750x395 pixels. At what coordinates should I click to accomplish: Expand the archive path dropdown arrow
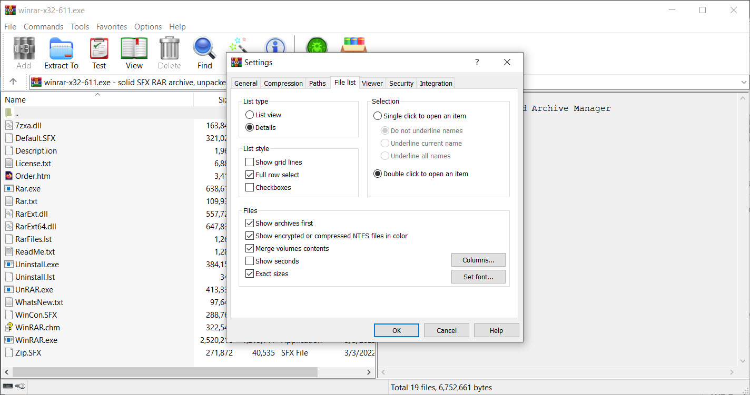(744, 83)
